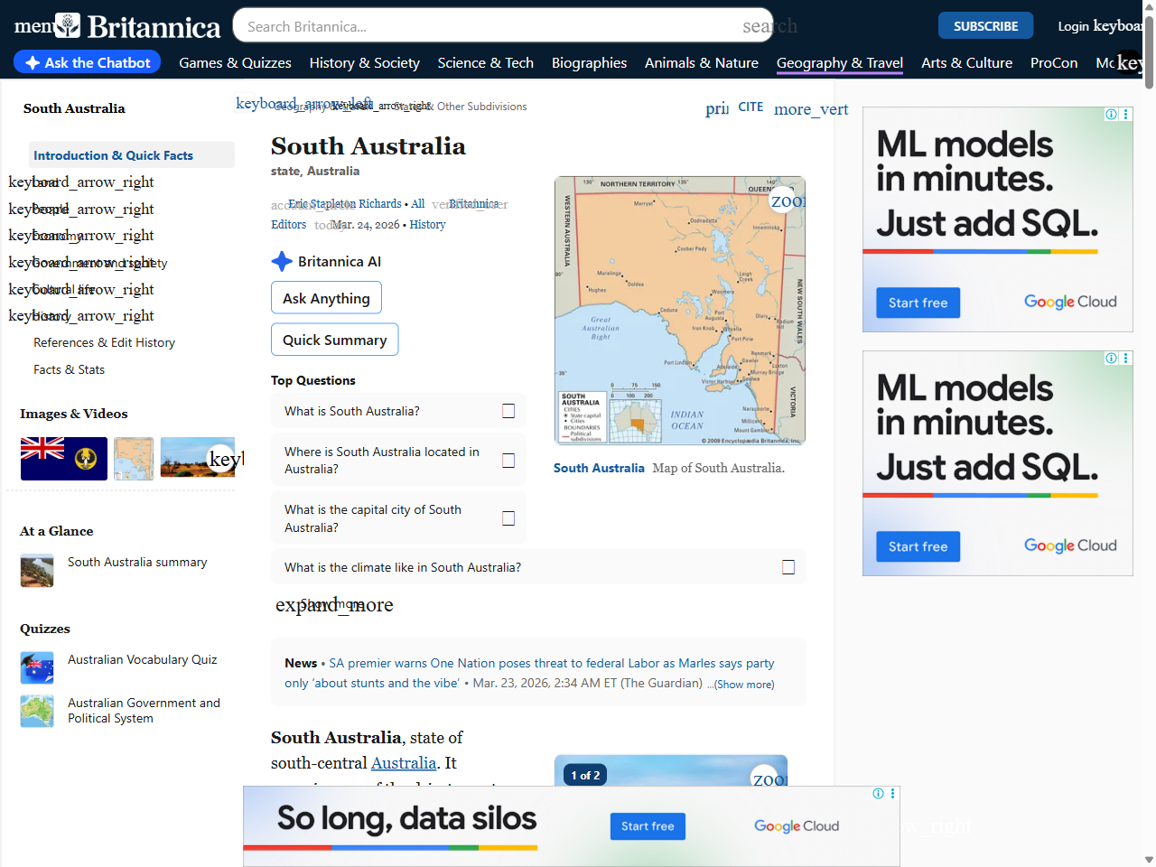Click the search icon in the search bar
The width and height of the screenshot is (1156, 867).
click(769, 26)
